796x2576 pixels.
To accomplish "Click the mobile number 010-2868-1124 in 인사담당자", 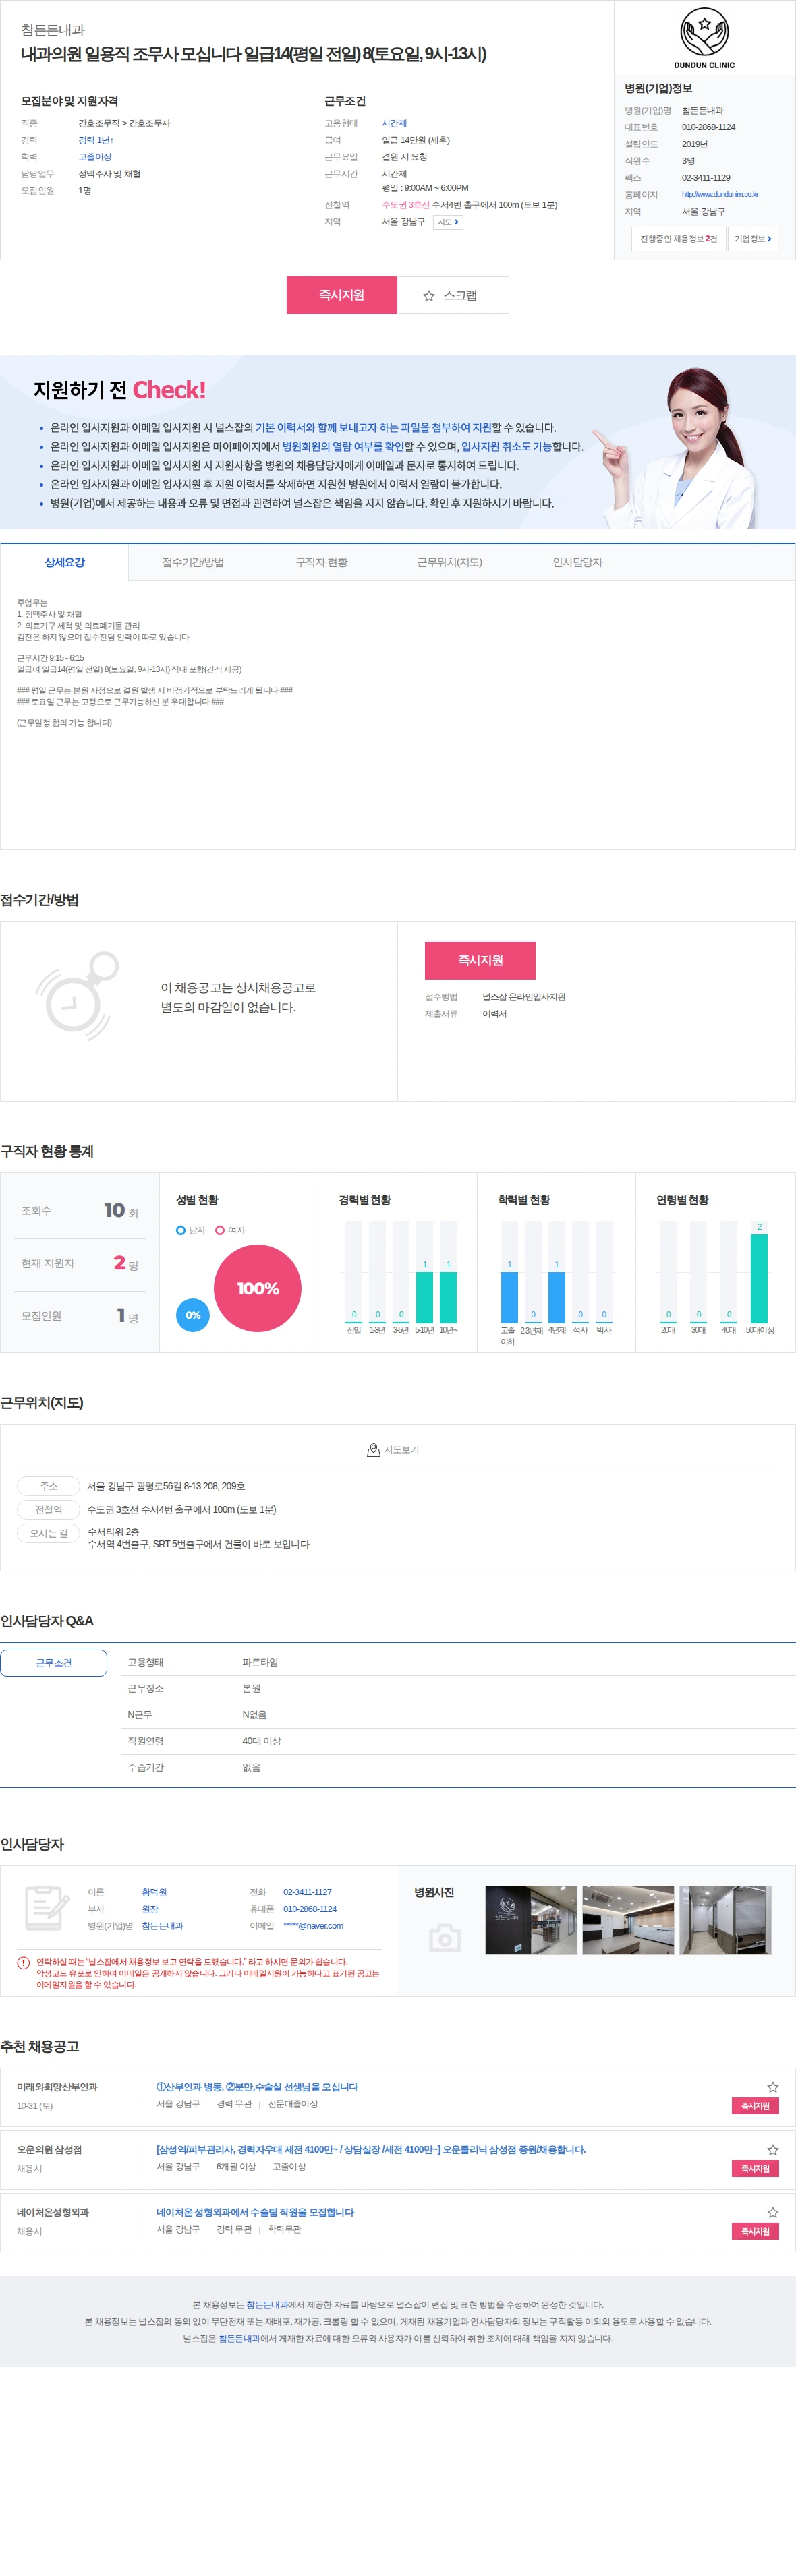I will tap(310, 1909).
